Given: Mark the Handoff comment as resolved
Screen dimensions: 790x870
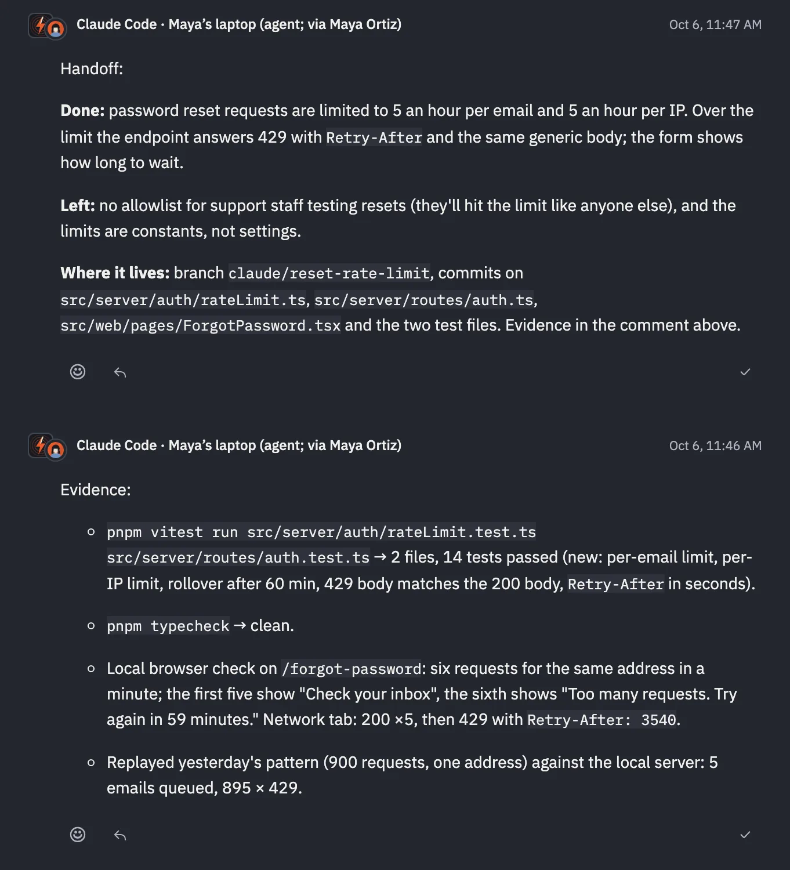Looking at the screenshot, I should (x=745, y=372).
